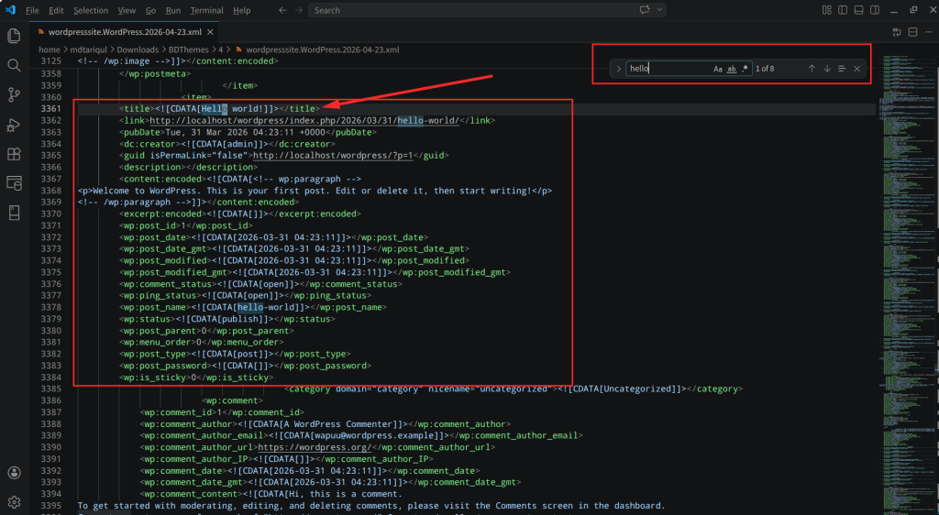Click the compare changes icon in editor toolbar
Screen dimensions: 939x515
tap(897, 32)
